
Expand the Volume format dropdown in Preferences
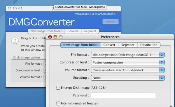pyautogui.click(x=127, y=70)
